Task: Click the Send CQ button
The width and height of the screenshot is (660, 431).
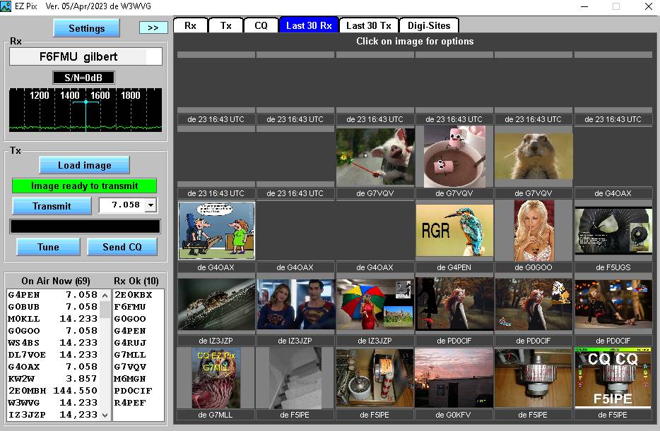Action: pos(122,247)
